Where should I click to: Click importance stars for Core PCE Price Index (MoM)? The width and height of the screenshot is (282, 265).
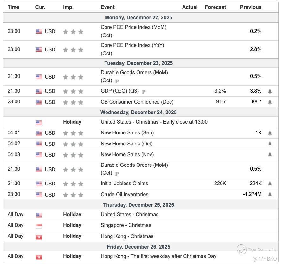(73, 32)
